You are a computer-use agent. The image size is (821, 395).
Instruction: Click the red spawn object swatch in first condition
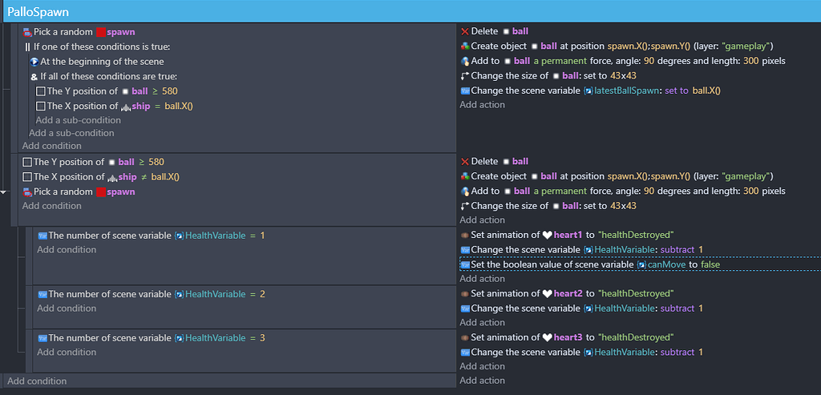tap(101, 32)
